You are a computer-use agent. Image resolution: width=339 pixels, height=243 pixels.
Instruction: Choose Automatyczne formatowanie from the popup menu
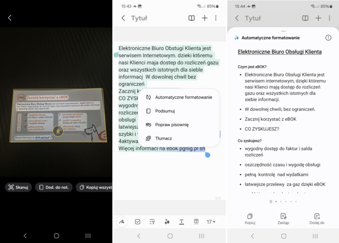(179, 97)
